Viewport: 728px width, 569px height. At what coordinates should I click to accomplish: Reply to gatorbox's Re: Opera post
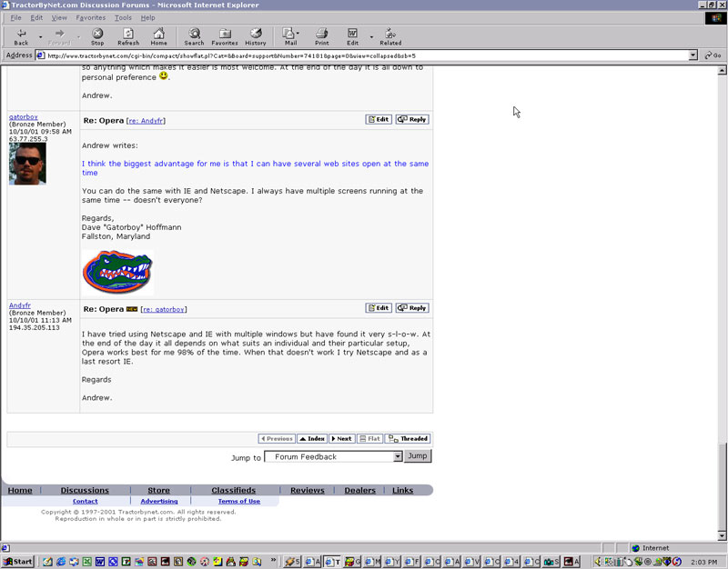[x=412, y=119]
